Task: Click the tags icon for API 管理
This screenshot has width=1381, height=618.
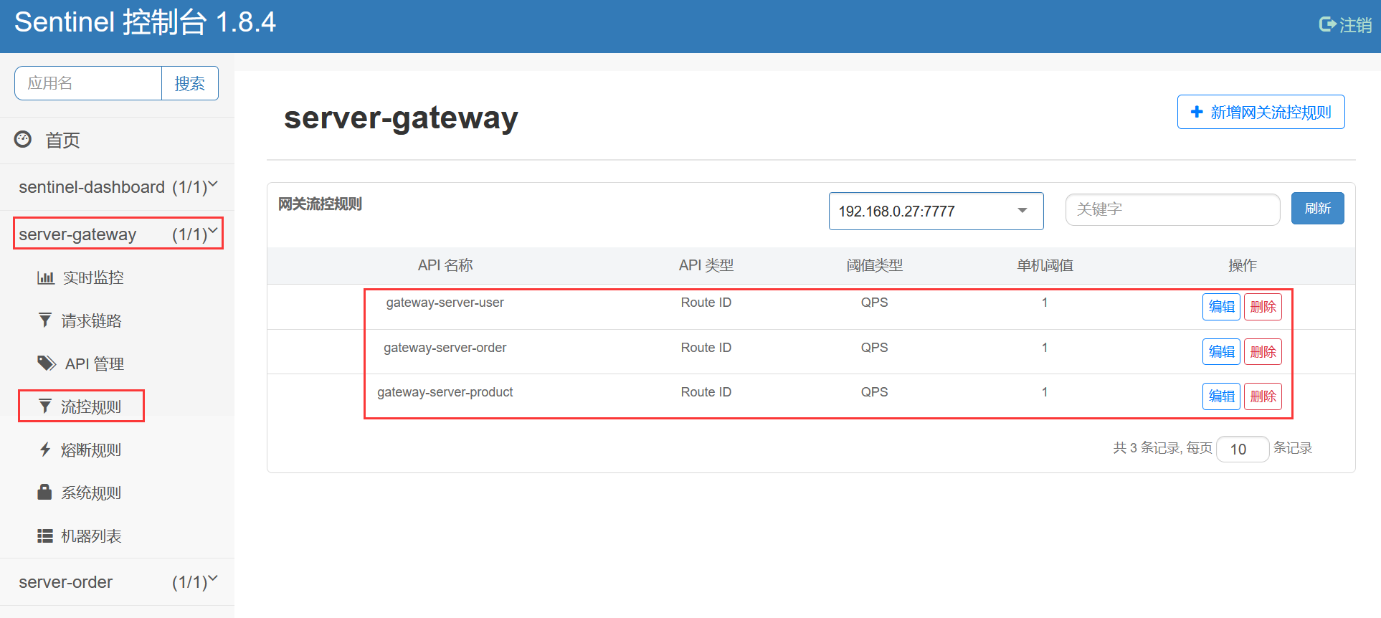Action: 47,363
